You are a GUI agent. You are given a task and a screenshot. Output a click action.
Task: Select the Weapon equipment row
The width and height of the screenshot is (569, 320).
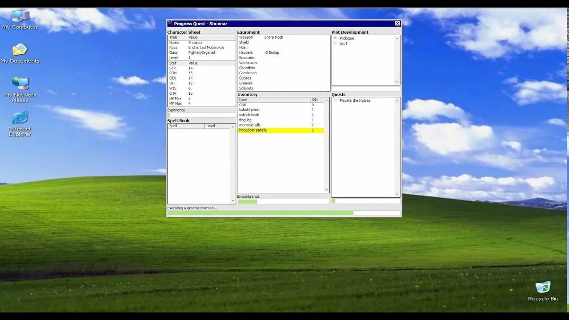tap(284, 37)
